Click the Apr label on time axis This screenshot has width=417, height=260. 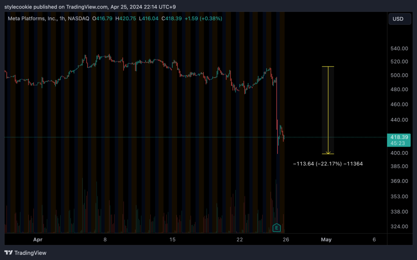[38, 240]
